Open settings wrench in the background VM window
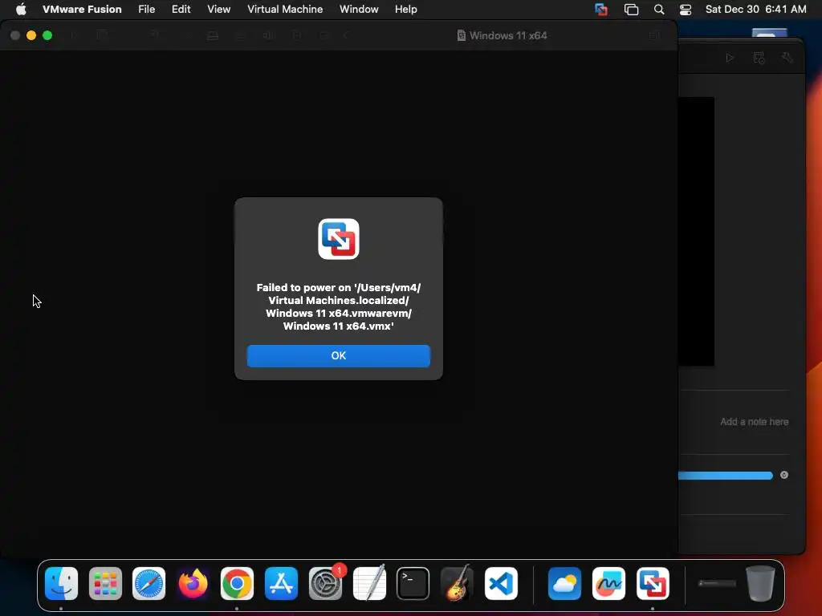The width and height of the screenshot is (822, 616). click(x=787, y=58)
